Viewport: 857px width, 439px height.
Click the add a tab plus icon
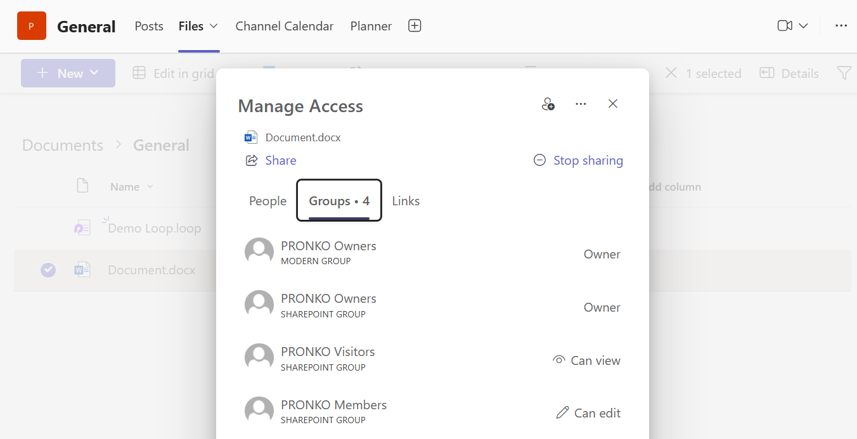pos(415,26)
